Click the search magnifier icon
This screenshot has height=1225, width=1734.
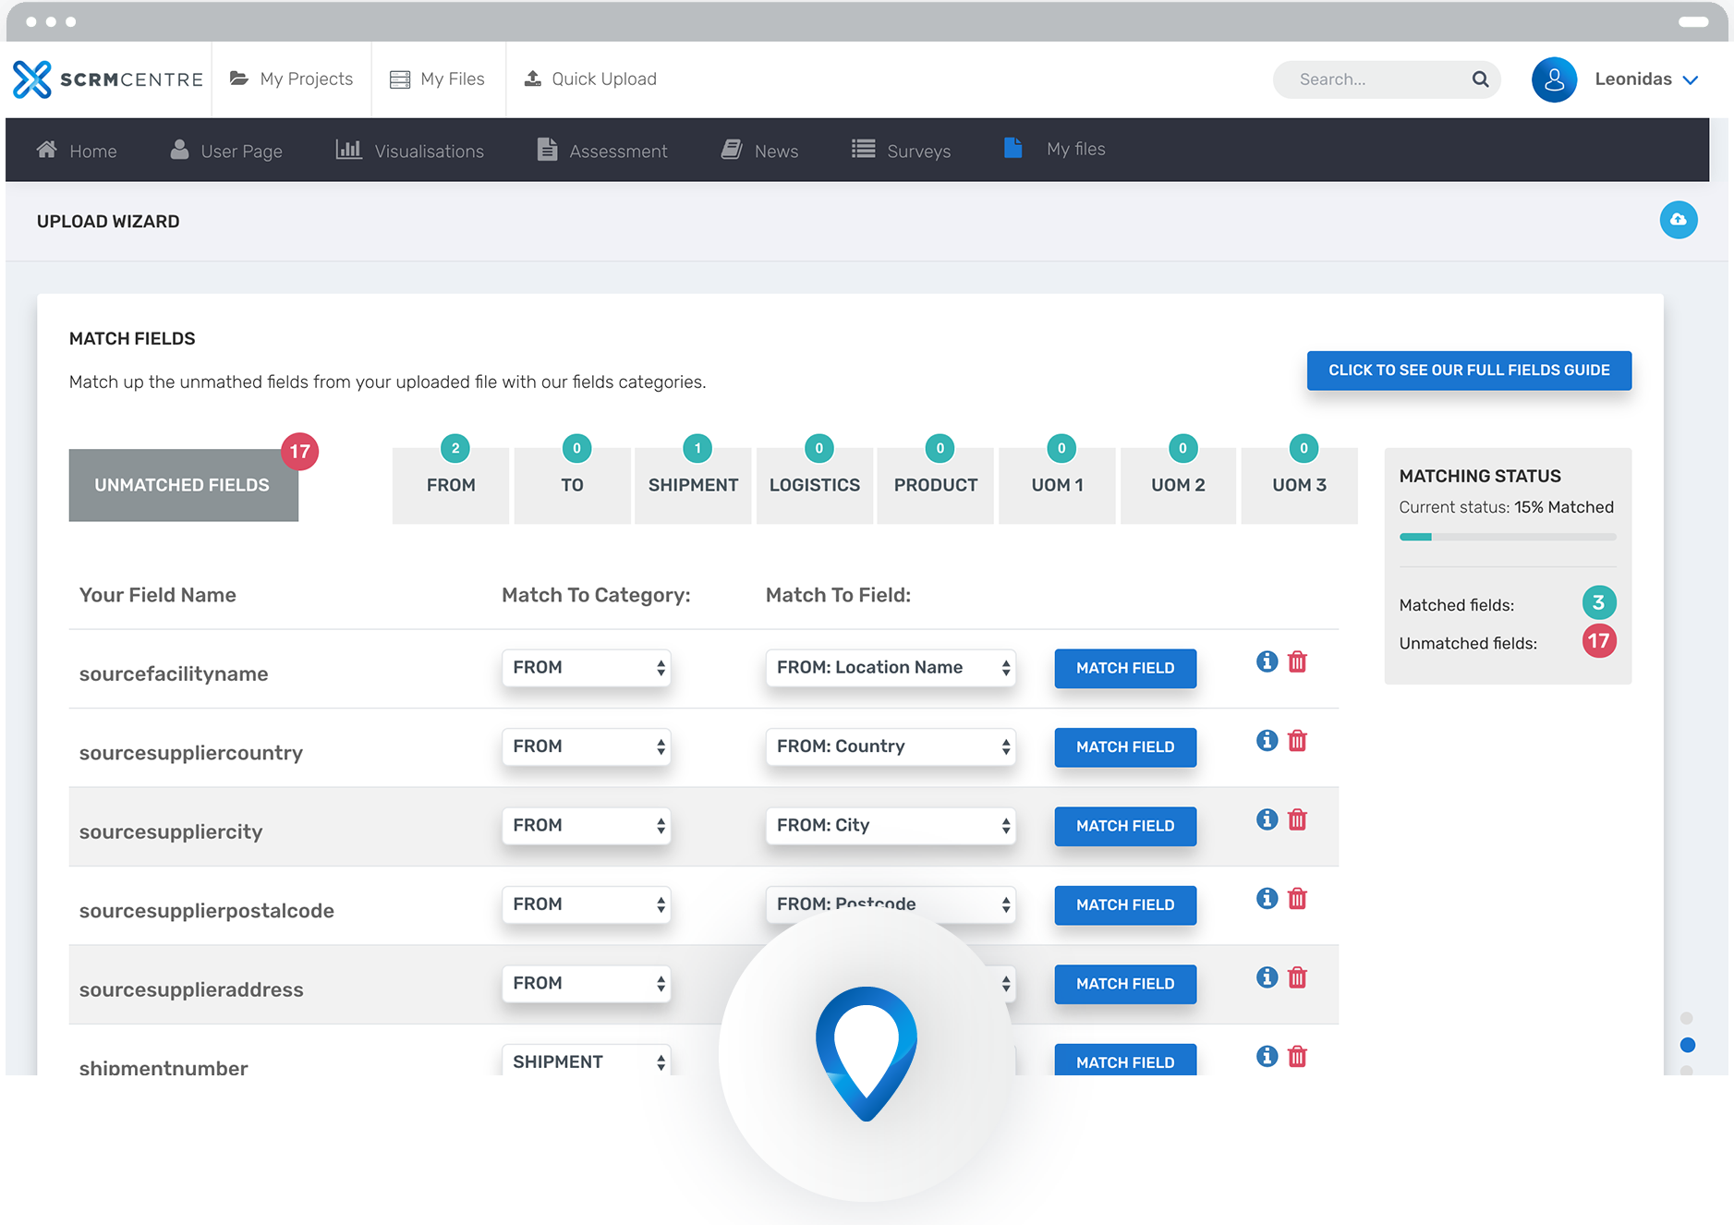click(x=1480, y=79)
